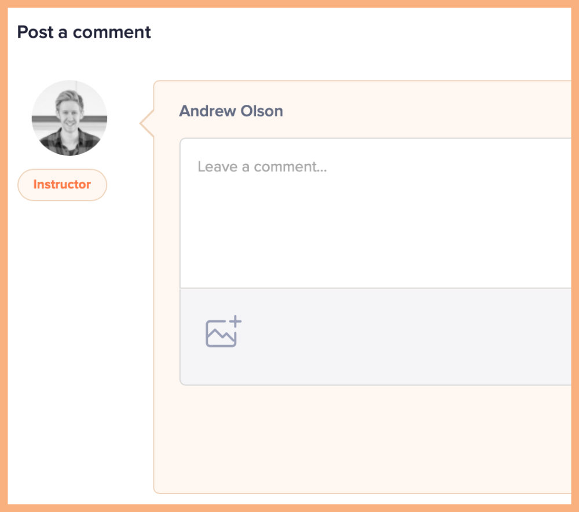
Task: Click the word comment in the heading
Action: click(x=112, y=32)
